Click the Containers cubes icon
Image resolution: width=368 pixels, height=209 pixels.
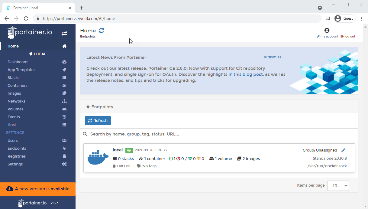64,86
